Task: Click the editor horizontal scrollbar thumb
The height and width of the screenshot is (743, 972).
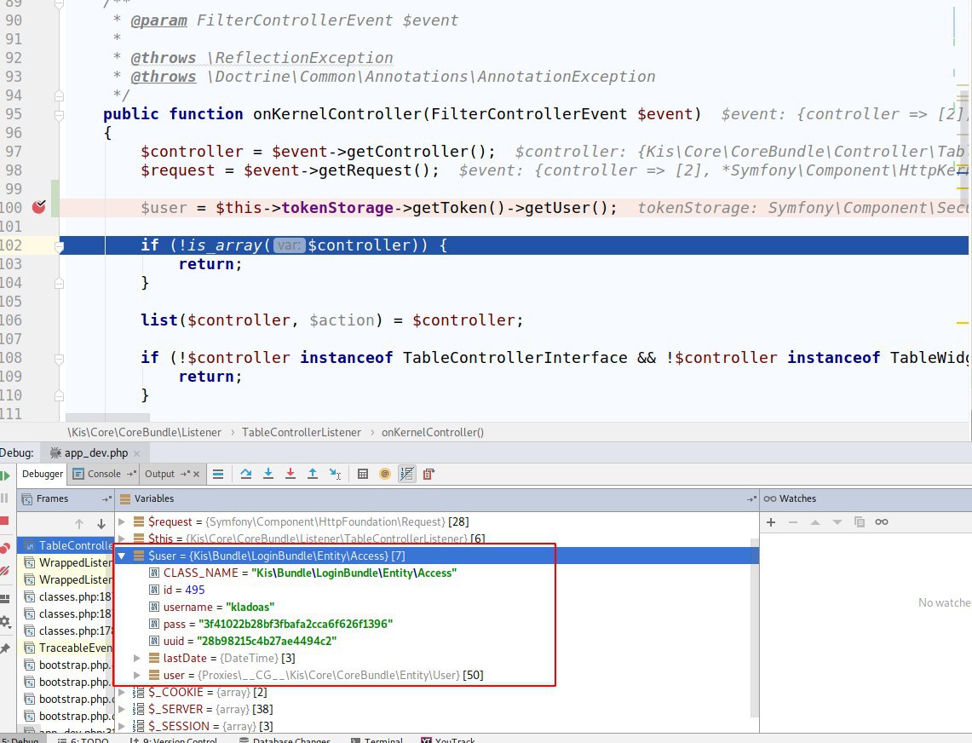Action: (x=107, y=418)
